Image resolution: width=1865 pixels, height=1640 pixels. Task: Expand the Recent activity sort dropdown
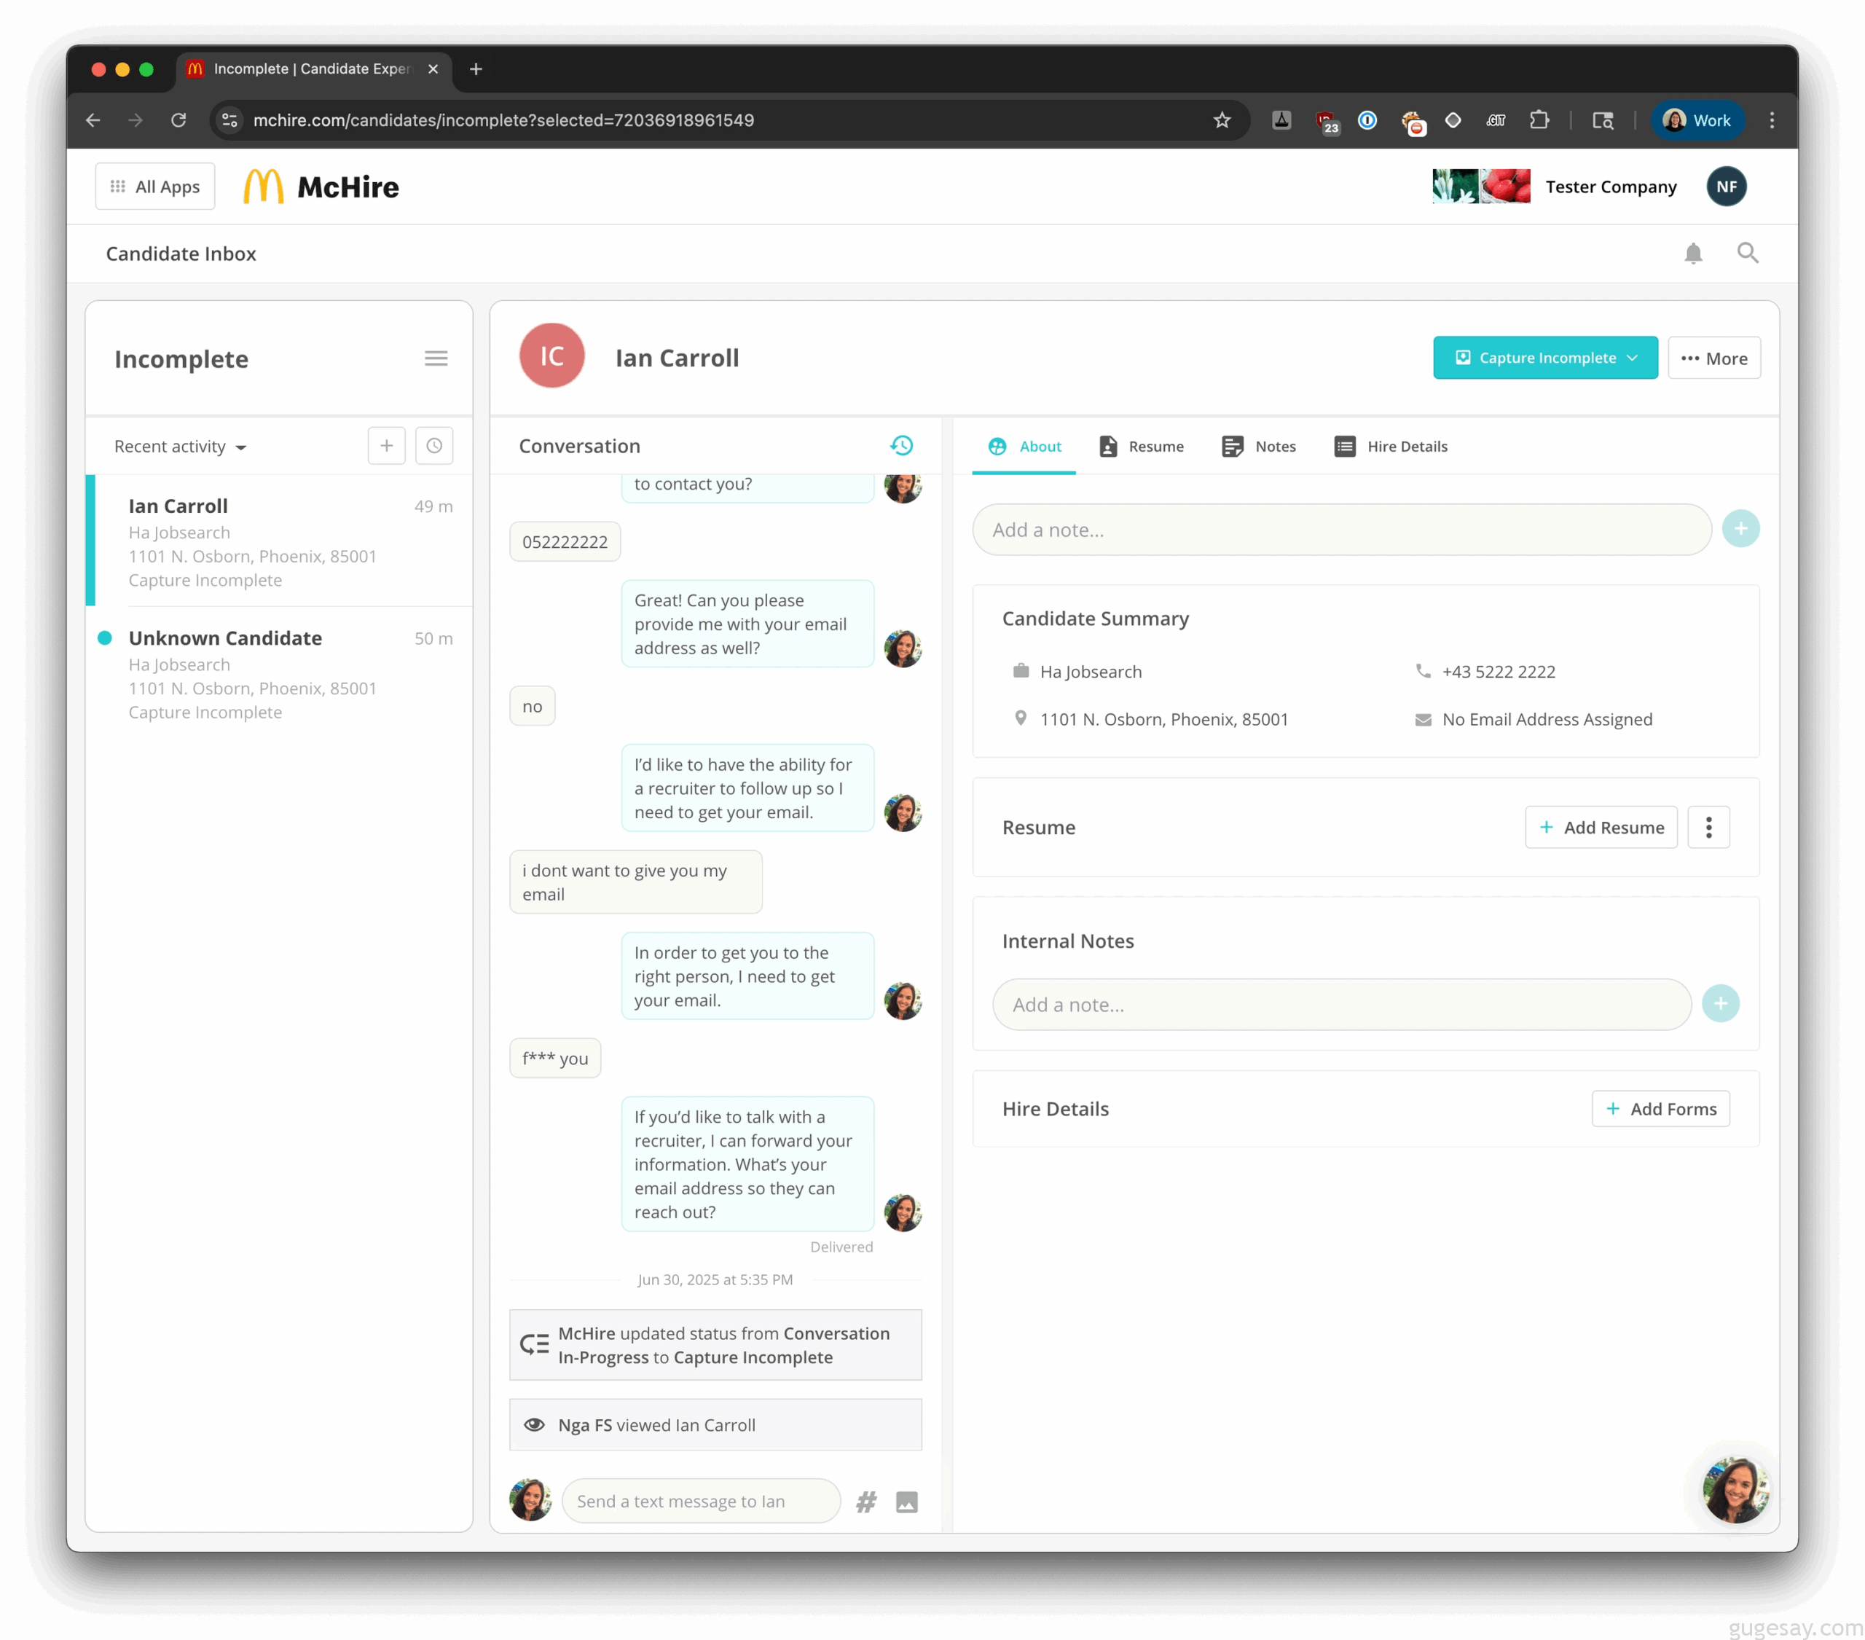[x=181, y=447]
